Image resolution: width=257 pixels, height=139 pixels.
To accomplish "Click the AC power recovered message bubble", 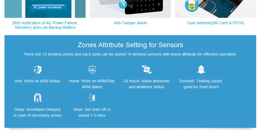I will (48, 8).
